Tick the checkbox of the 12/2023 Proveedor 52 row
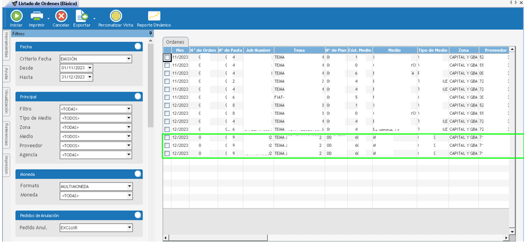 (167, 105)
